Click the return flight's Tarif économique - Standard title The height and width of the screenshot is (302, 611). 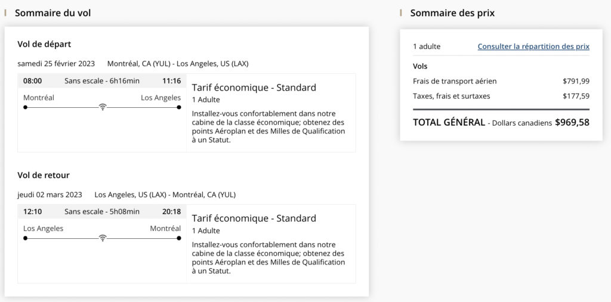click(254, 218)
